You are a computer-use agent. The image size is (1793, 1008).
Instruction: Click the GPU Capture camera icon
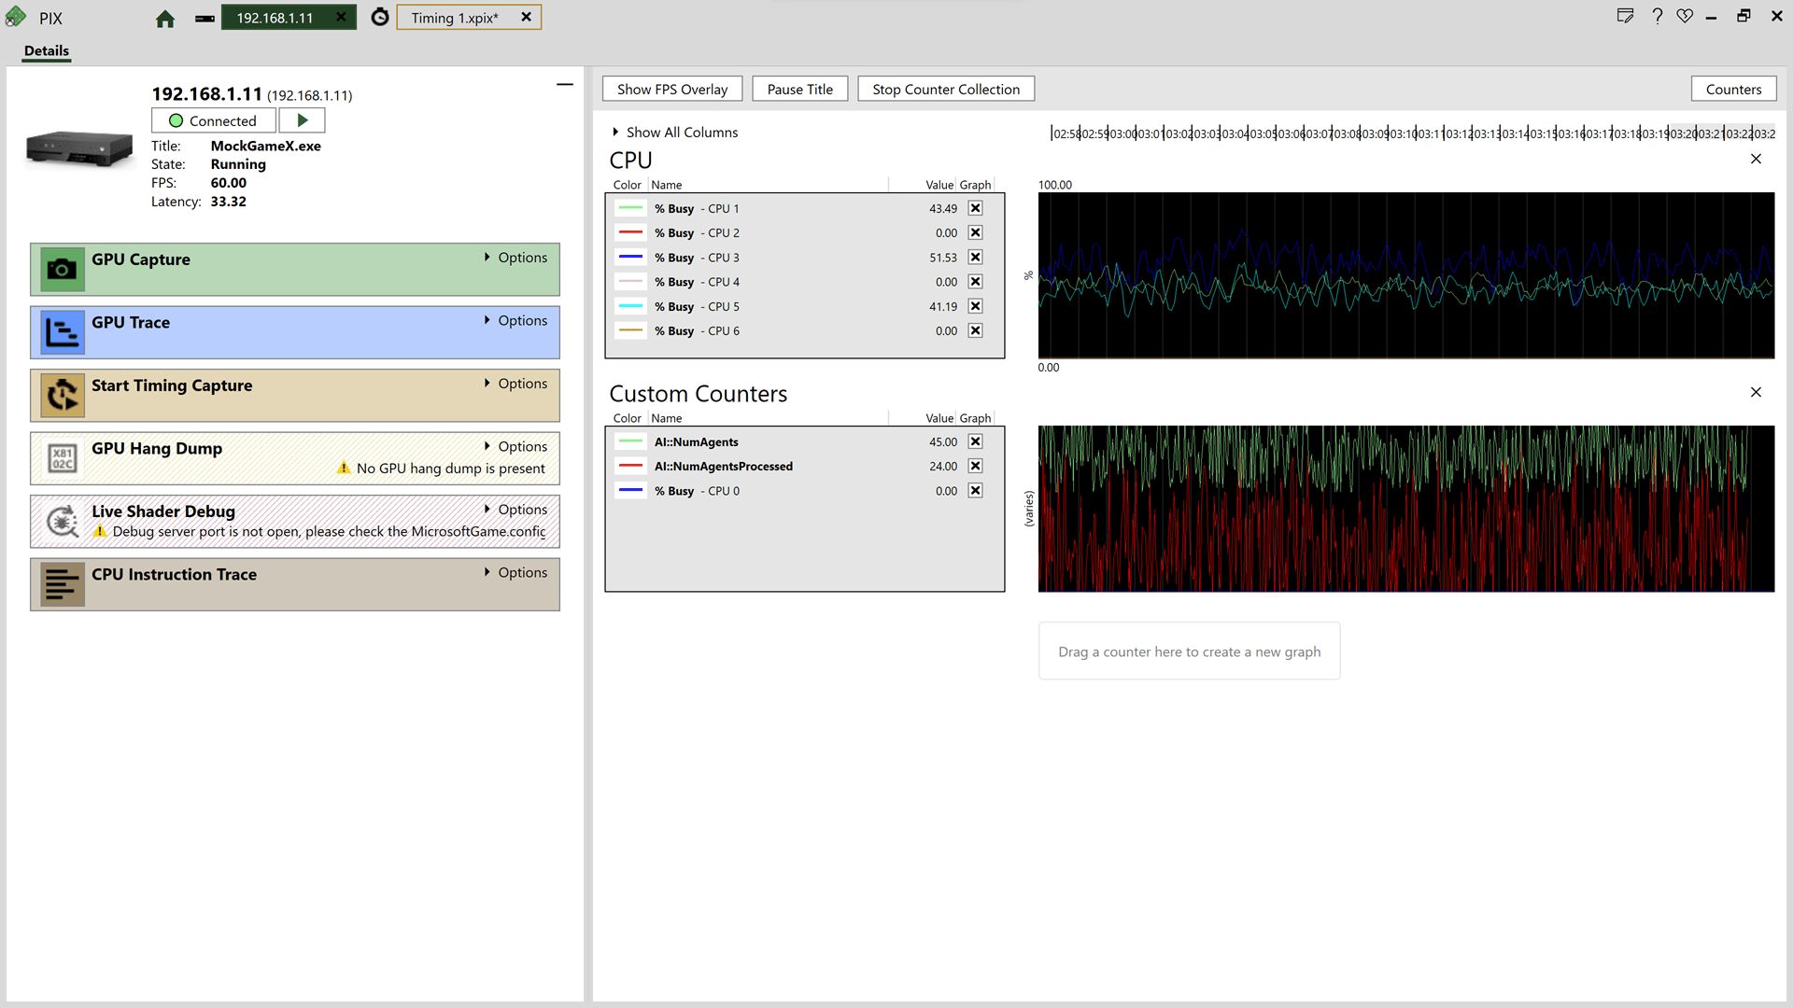click(x=63, y=270)
